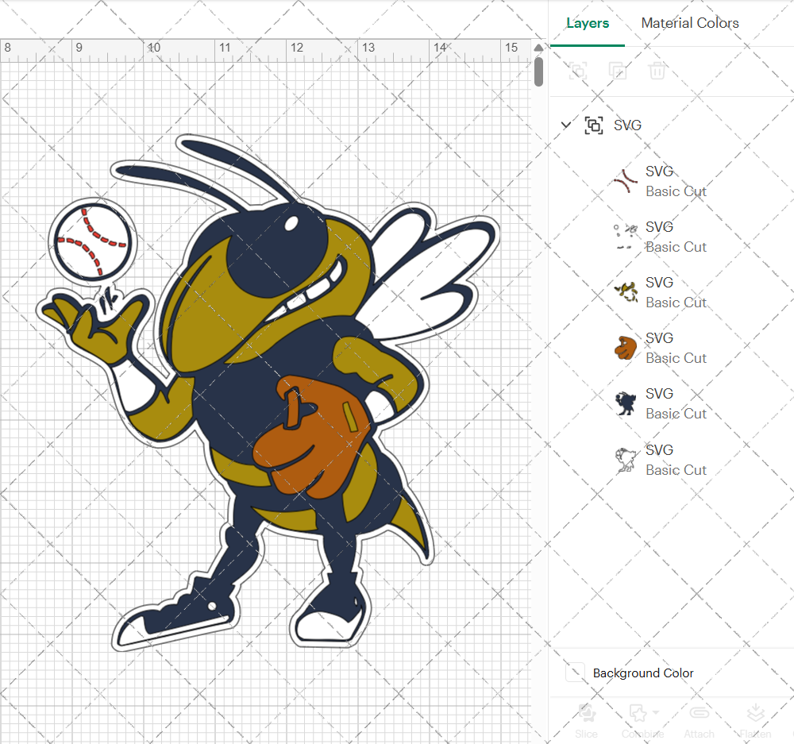Screen dimensions: 794x744
Task: Click the orange baseball glove on the canvas
Action: click(313, 437)
